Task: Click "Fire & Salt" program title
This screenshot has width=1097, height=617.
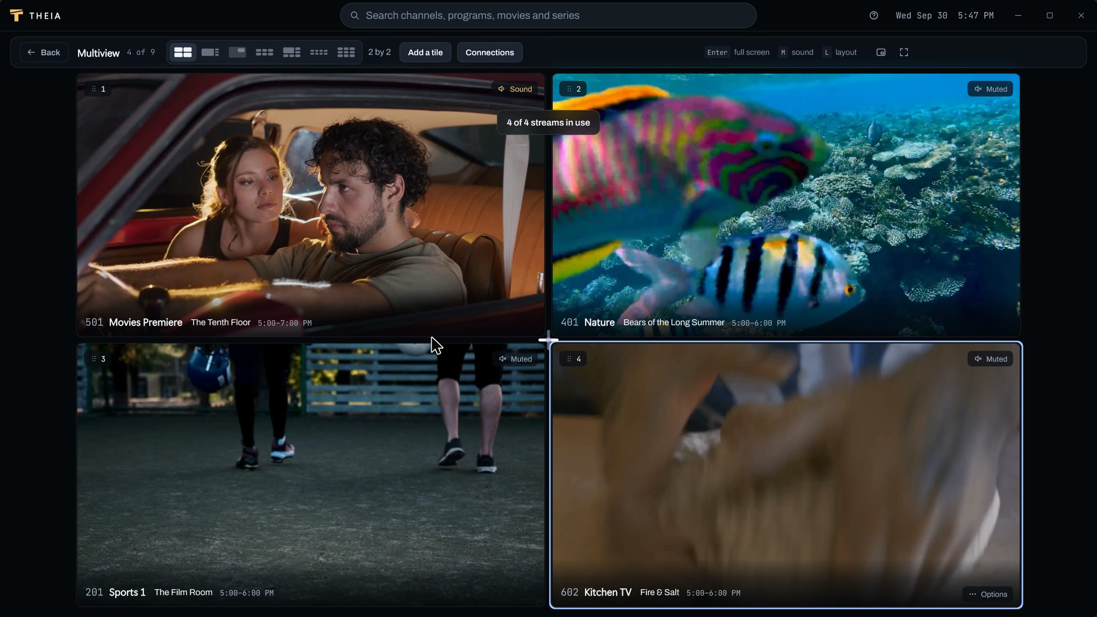Action: click(x=659, y=593)
